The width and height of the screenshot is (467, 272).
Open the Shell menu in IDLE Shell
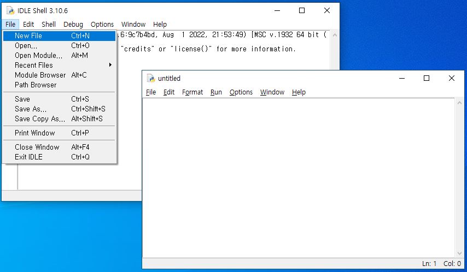[49, 25]
